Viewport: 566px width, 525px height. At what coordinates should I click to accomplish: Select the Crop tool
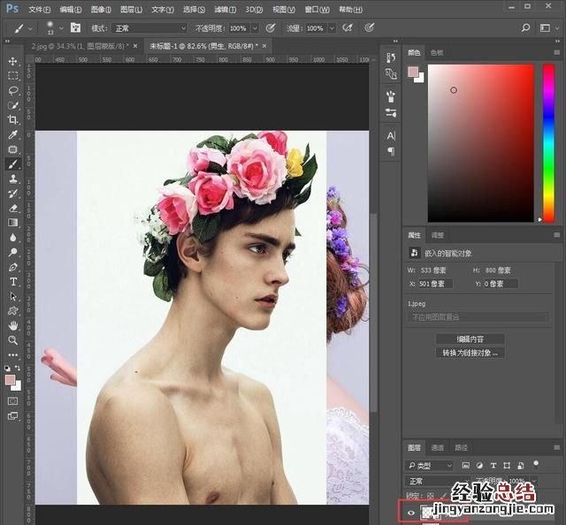[13, 119]
